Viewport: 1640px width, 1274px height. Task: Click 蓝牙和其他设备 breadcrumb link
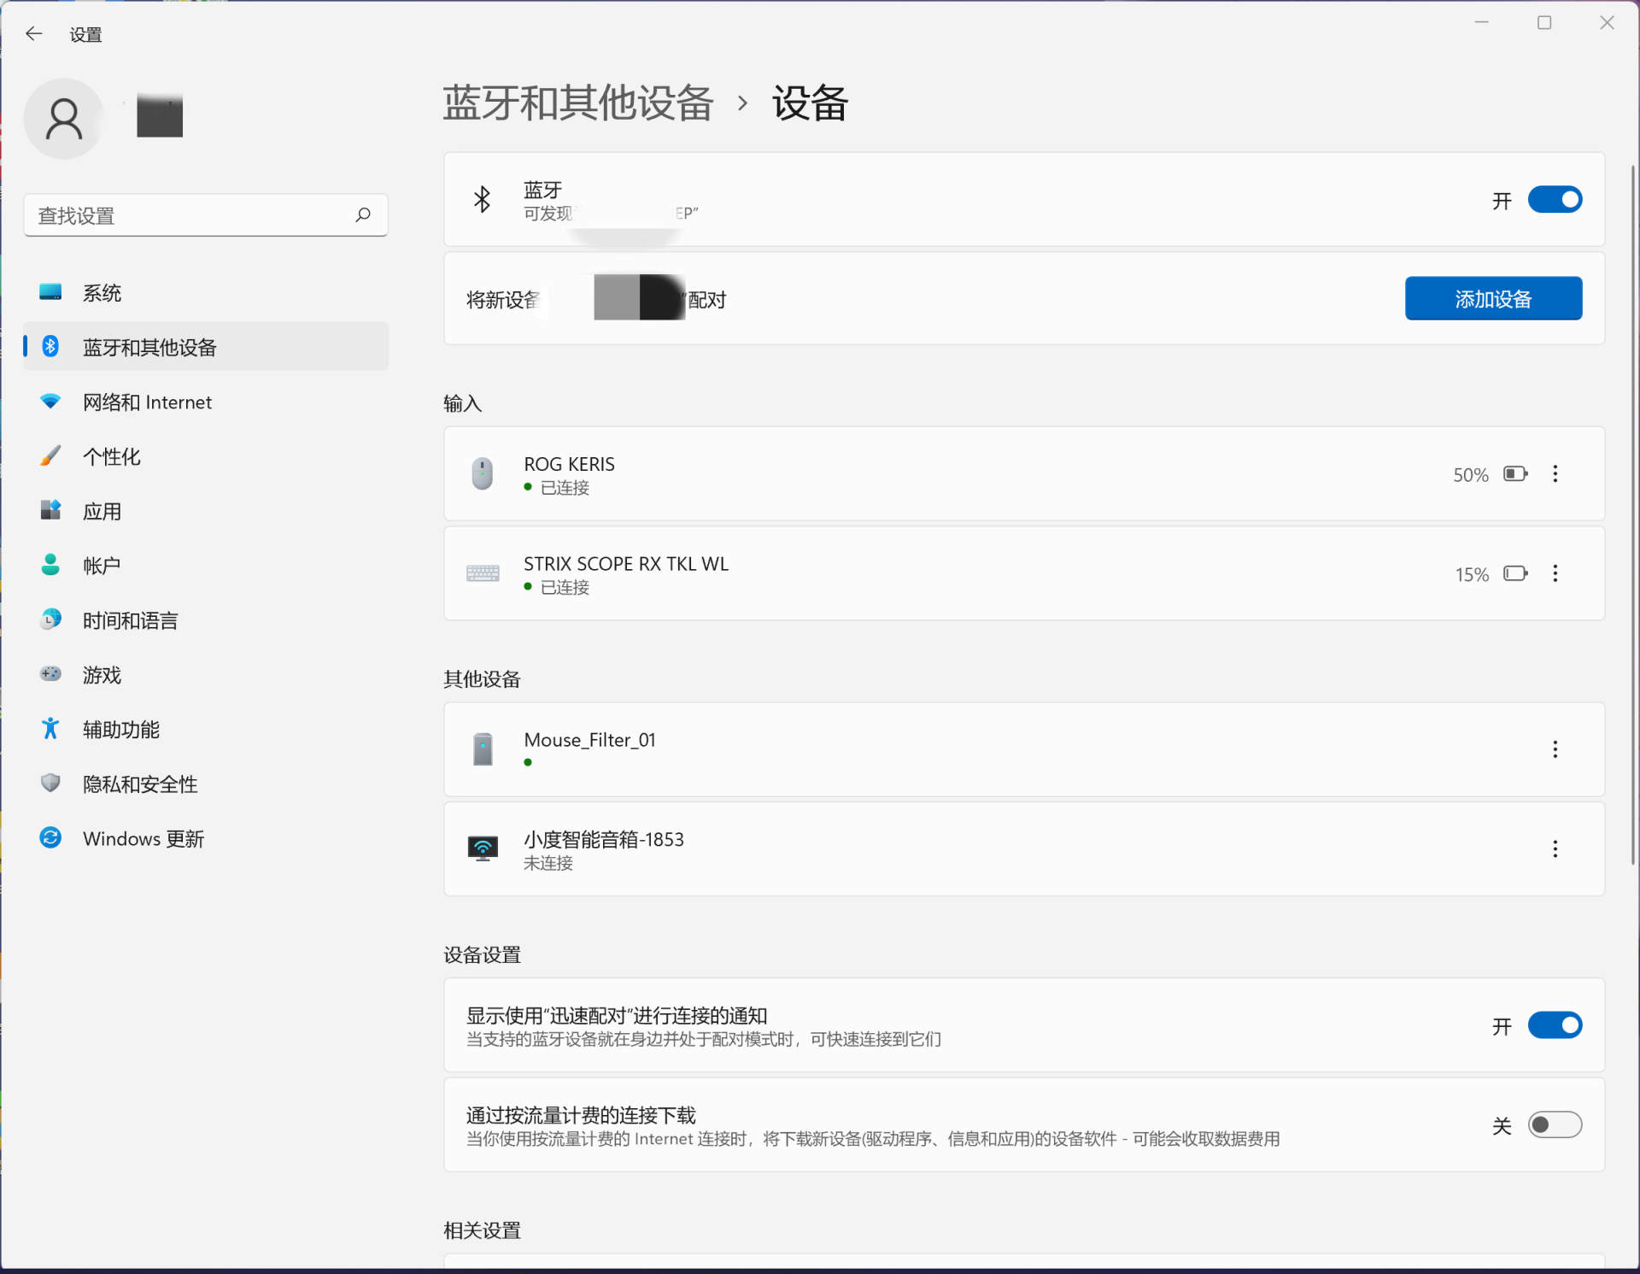[x=578, y=103]
